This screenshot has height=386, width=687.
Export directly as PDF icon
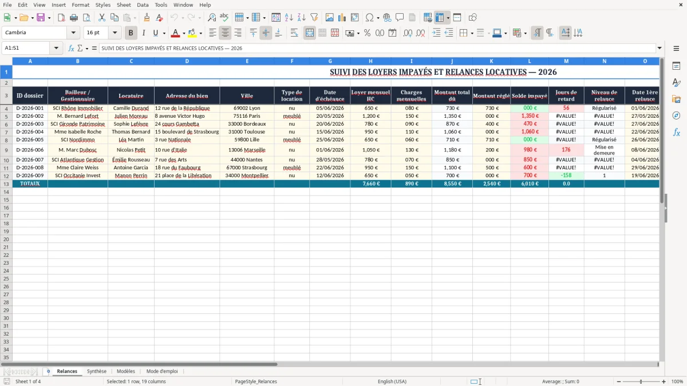61,18
